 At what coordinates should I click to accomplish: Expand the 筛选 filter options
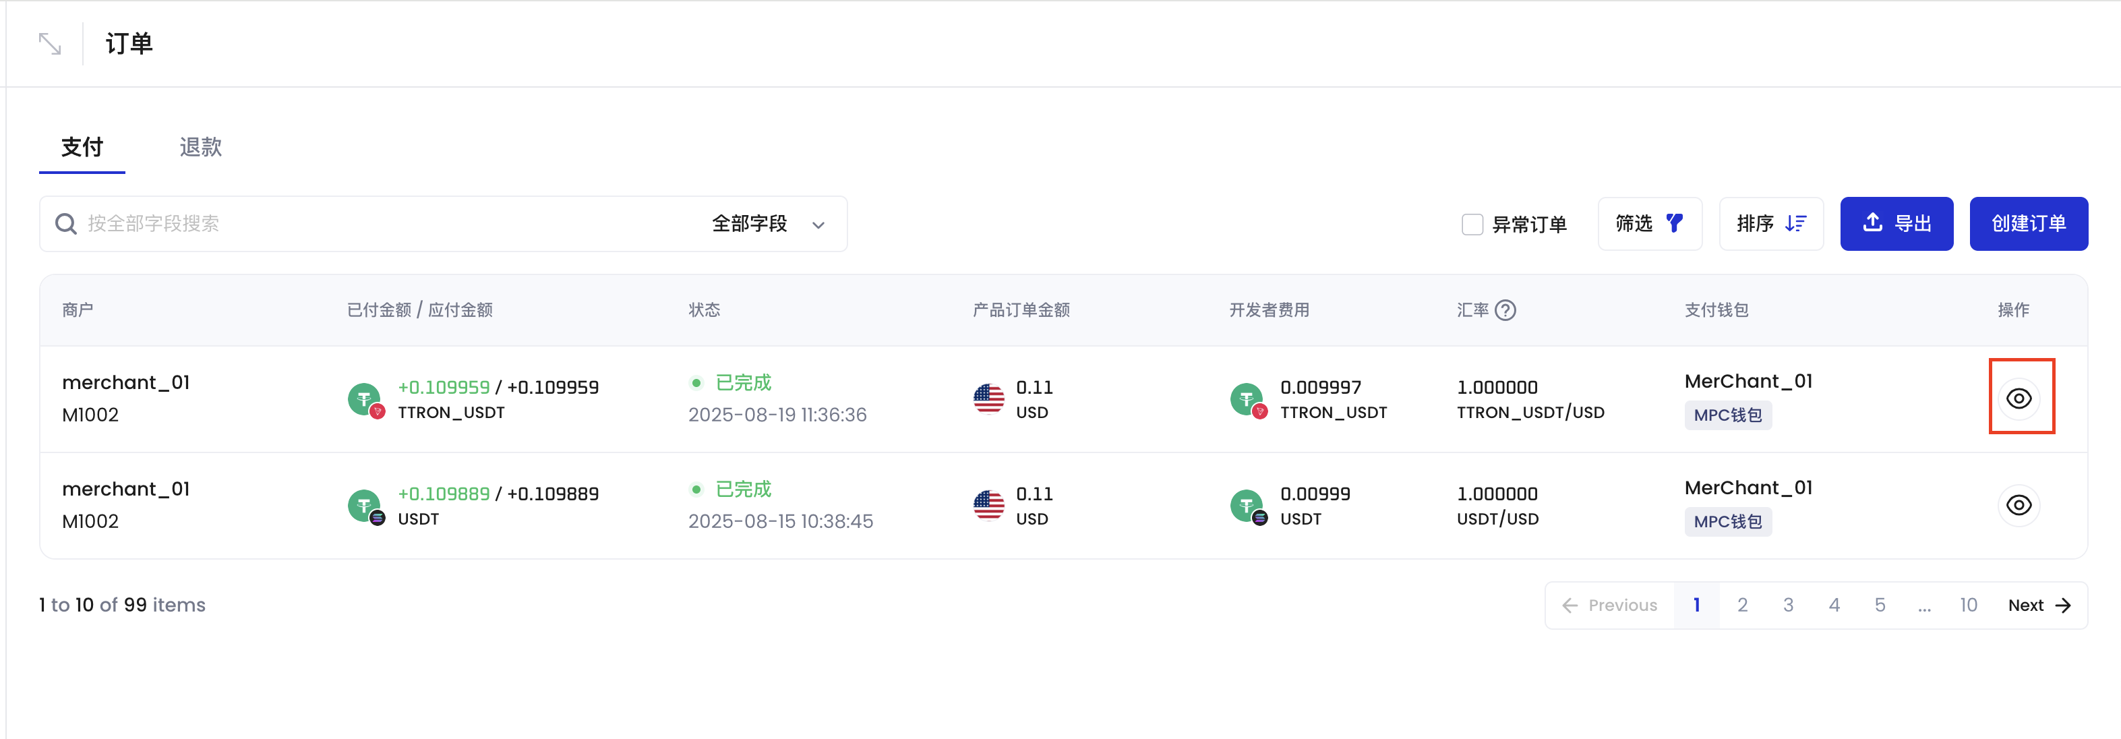tap(1650, 223)
